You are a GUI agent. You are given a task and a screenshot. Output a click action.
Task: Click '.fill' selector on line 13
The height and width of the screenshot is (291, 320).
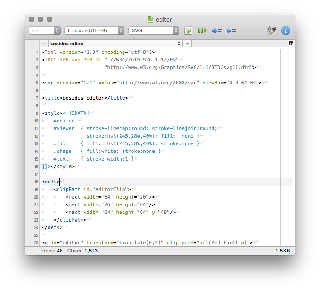coord(61,144)
